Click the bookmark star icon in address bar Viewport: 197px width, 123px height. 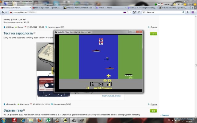point(128,12)
